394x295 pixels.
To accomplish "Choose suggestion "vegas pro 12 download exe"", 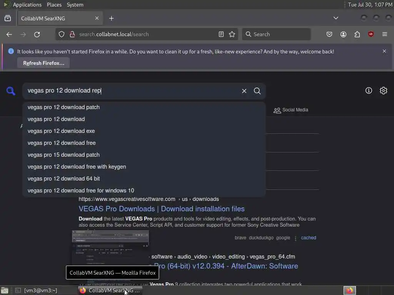I will click(144, 131).
